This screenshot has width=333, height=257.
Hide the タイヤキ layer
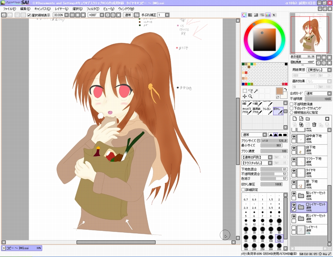294,171
